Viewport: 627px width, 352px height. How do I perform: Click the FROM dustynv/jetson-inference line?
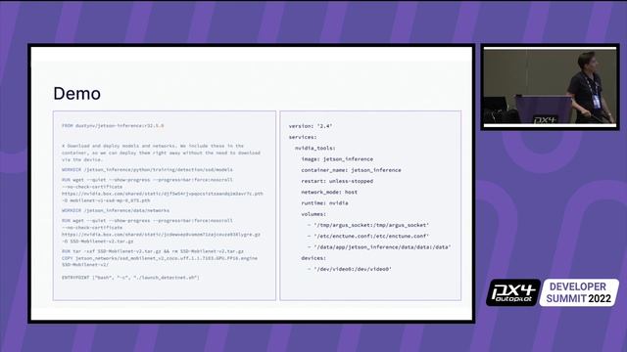click(x=113, y=126)
